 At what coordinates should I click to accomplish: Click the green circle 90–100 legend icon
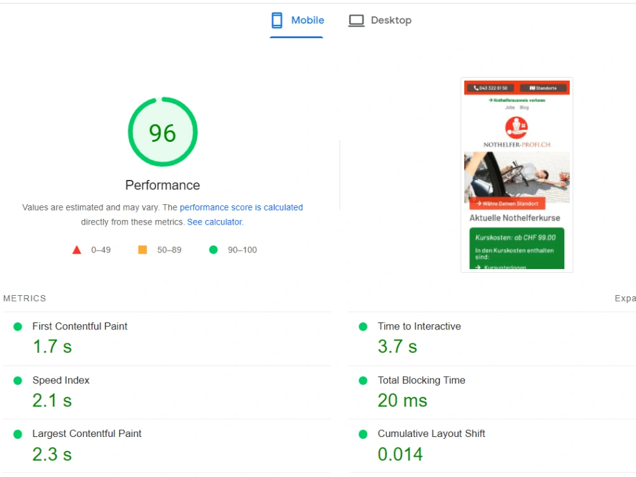[213, 249]
